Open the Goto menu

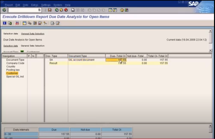pyautogui.click(x=26, y=5)
